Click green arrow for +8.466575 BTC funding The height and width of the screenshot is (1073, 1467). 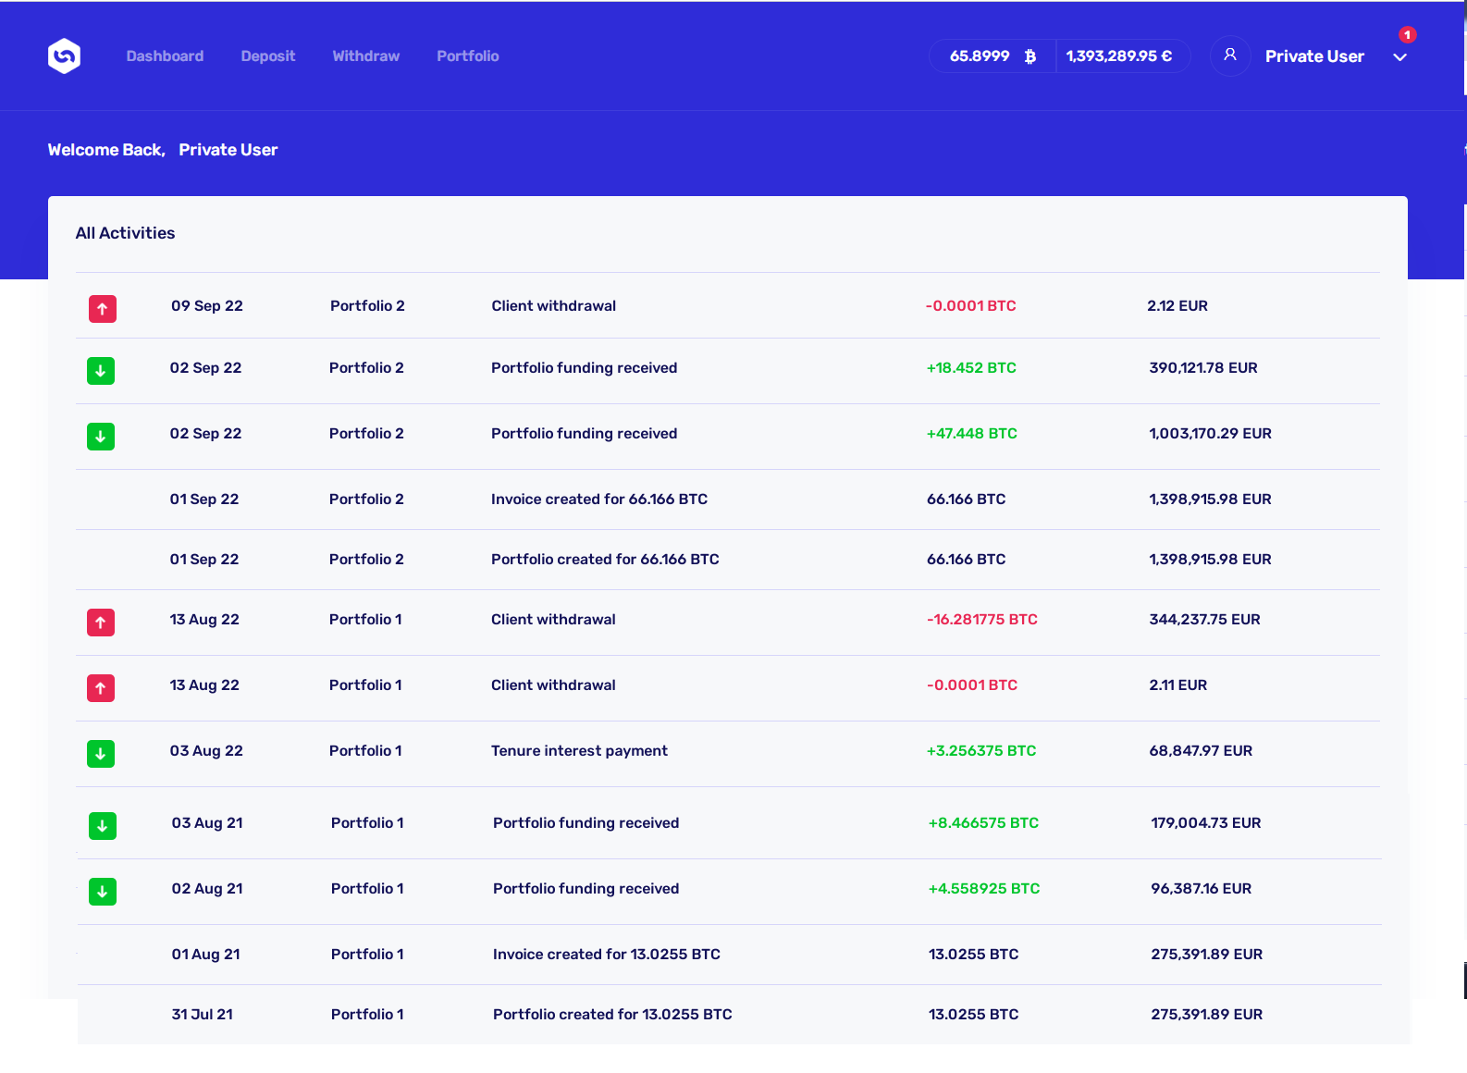coord(103,826)
